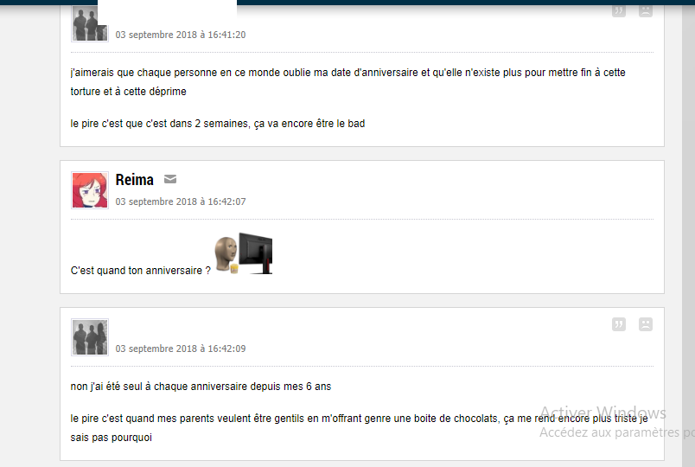Click the meme man monitor sticker
The image size is (695, 467).
(244, 253)
